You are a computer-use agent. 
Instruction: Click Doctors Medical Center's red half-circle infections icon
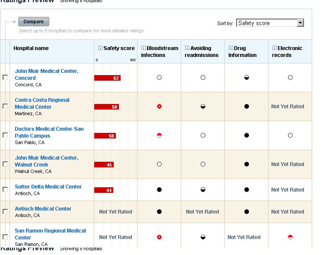coord(159,135)
